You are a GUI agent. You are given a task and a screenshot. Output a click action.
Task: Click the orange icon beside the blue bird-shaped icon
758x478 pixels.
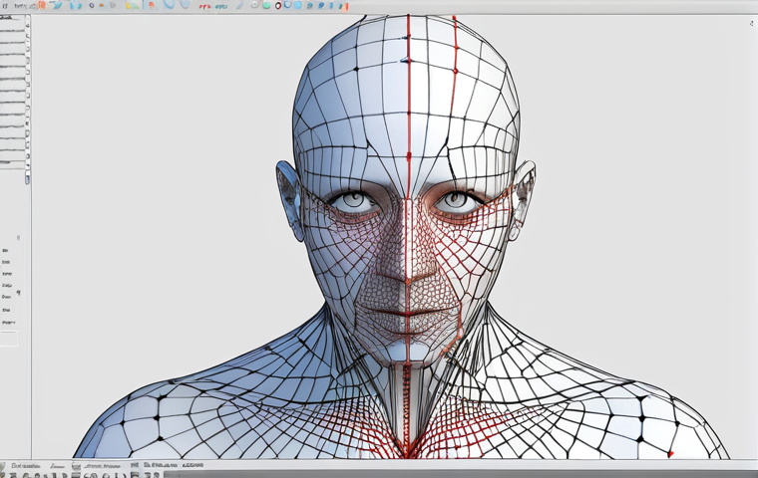point(42,5)
